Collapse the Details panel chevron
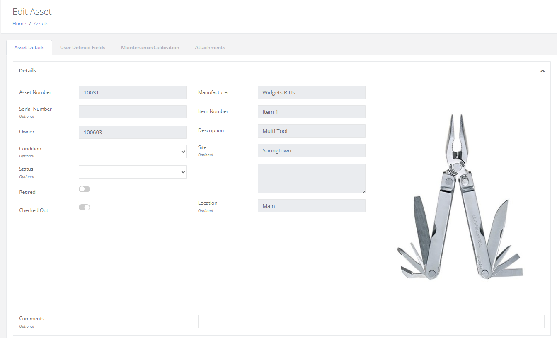 (x=542, y=71)
